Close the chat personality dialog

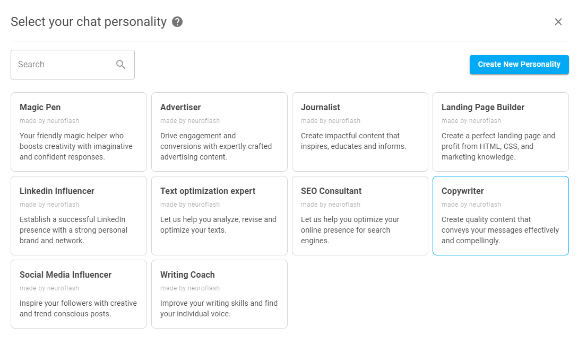[x=558, y=22]
